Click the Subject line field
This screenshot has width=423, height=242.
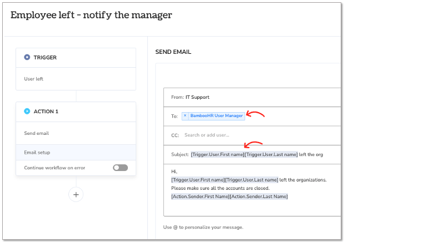coord(252,154)
